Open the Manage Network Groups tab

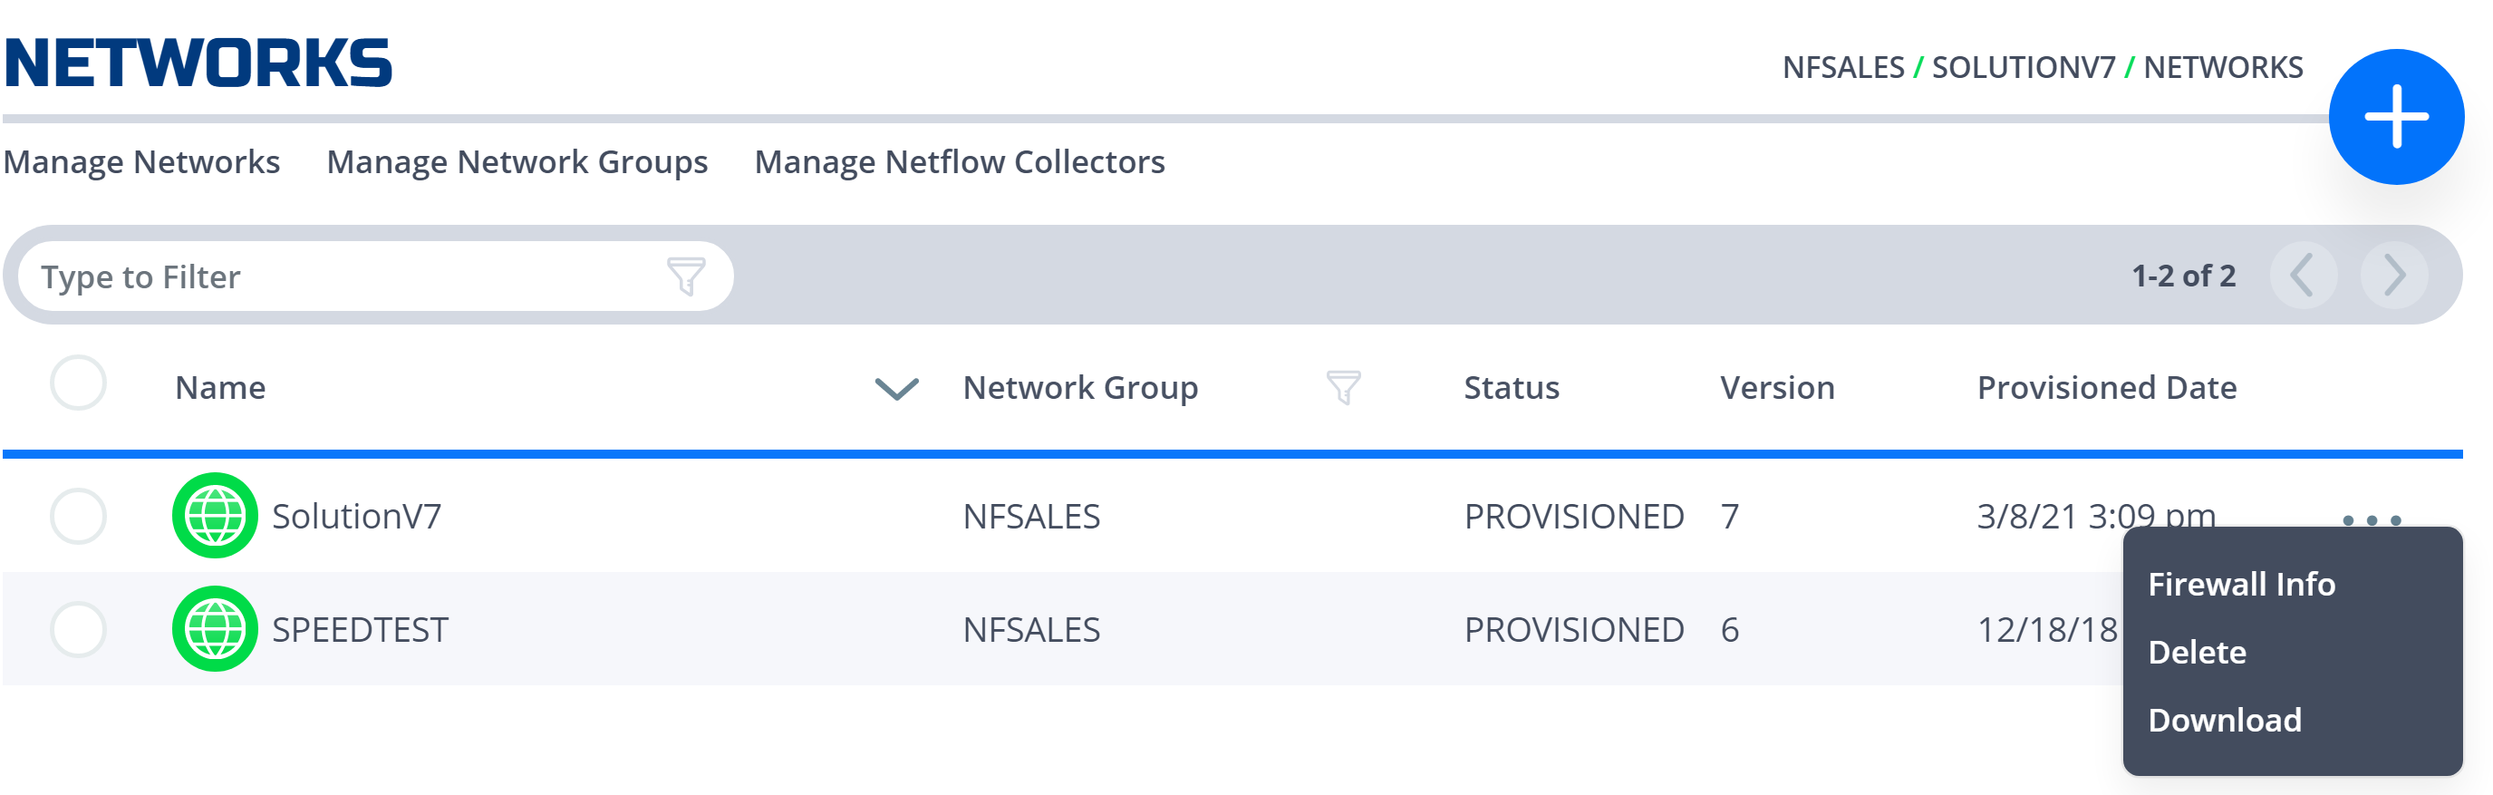point(517,161)
